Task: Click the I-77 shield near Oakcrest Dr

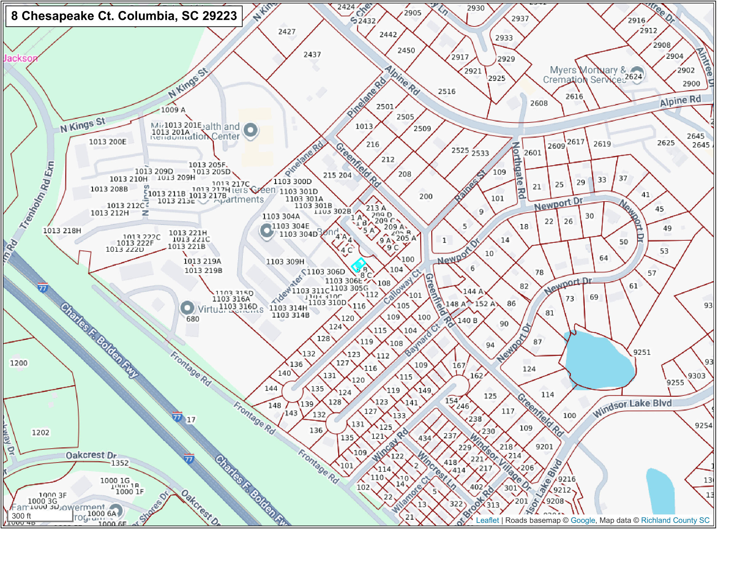Action: 189,459
